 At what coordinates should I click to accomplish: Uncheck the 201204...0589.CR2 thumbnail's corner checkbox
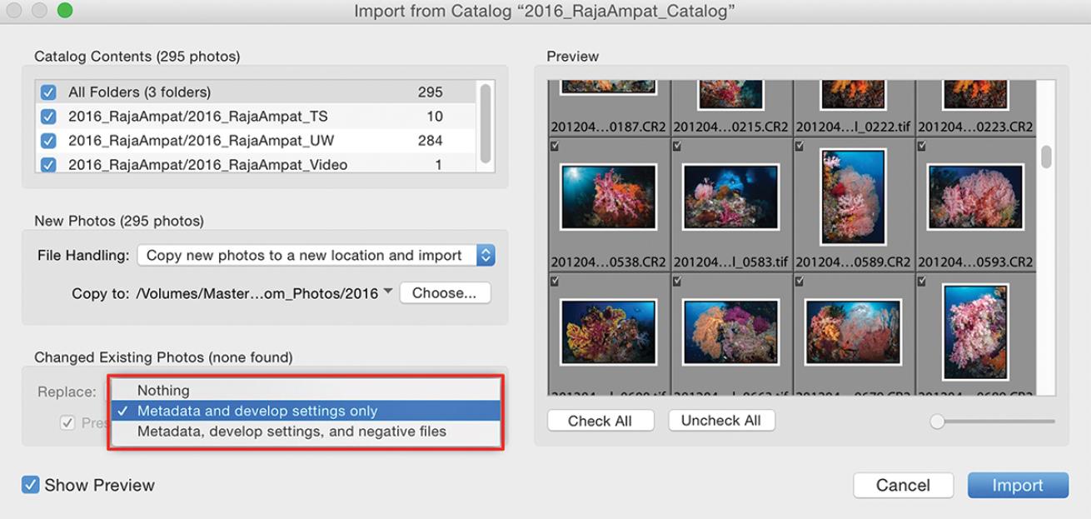(800, 146)
